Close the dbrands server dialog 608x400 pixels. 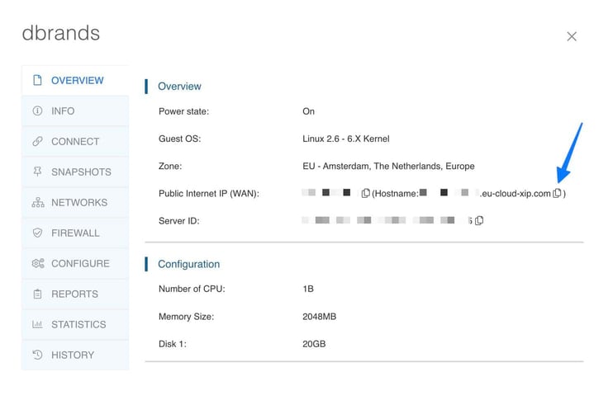572,36
